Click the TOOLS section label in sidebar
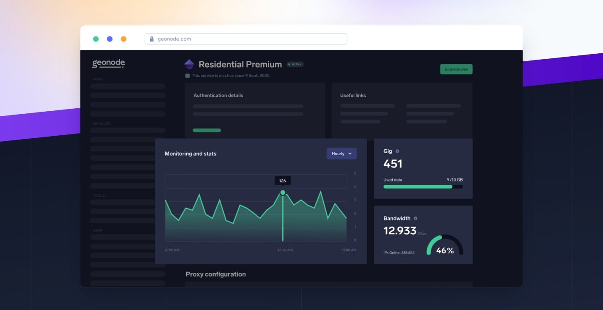 [99, 196]
